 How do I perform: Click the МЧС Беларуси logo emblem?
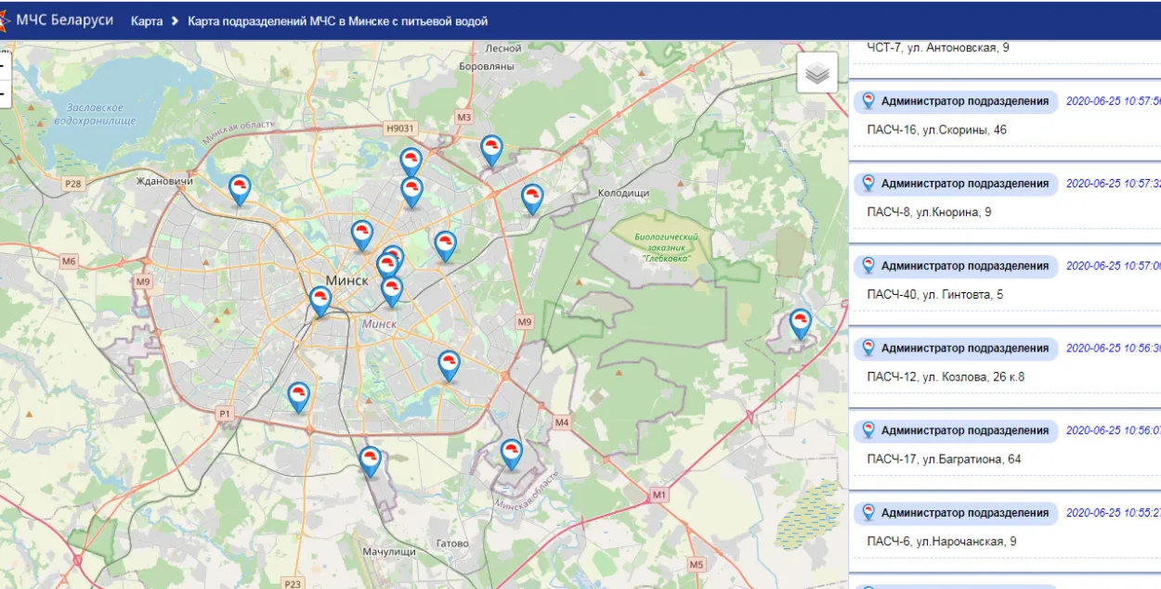click(x=5, y=19)
